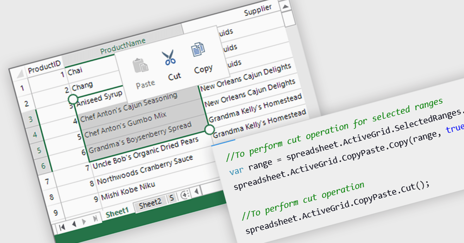Go to first sheet navigation arrow
Viewport: 464px width, 243px height.
pyautogui.click(x=62, y=227)
